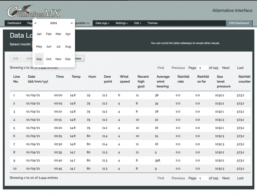Open the CMX Dashboard button
This screenshot has height=196, width=257.
click(x=239, y=23)
